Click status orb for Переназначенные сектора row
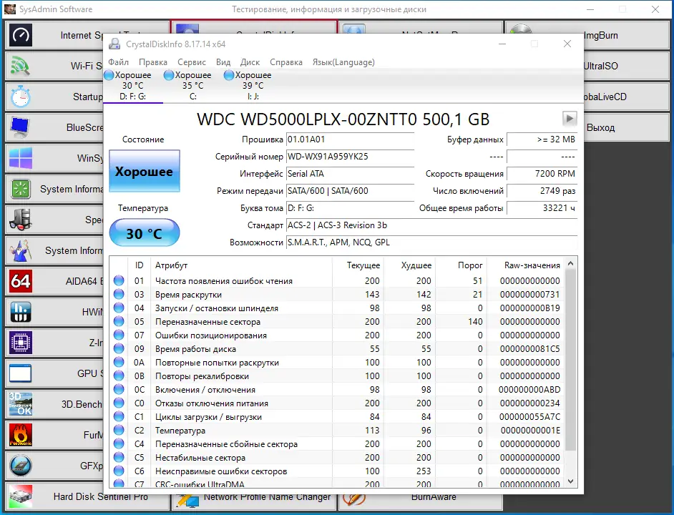 pyautogui.click(x=119, y=322)
